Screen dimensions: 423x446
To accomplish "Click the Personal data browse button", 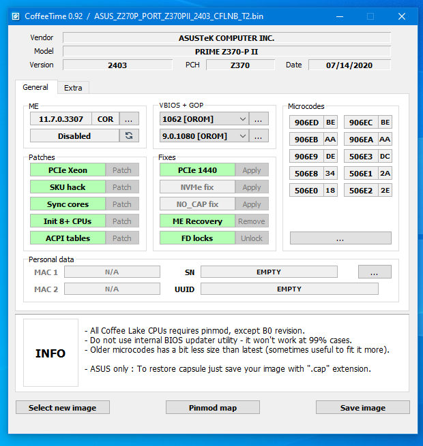I will (x=375, y=272).
